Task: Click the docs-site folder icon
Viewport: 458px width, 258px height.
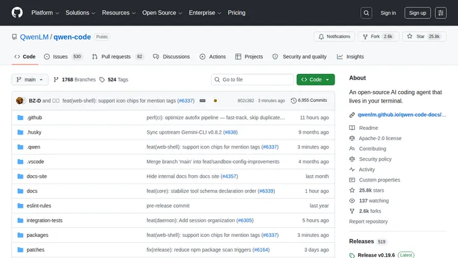Action: point(20,176)
